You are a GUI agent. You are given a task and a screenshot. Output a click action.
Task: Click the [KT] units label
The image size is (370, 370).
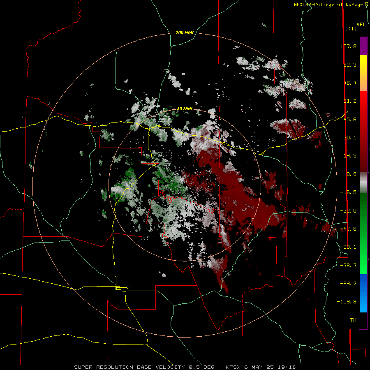tap(351, 28)
